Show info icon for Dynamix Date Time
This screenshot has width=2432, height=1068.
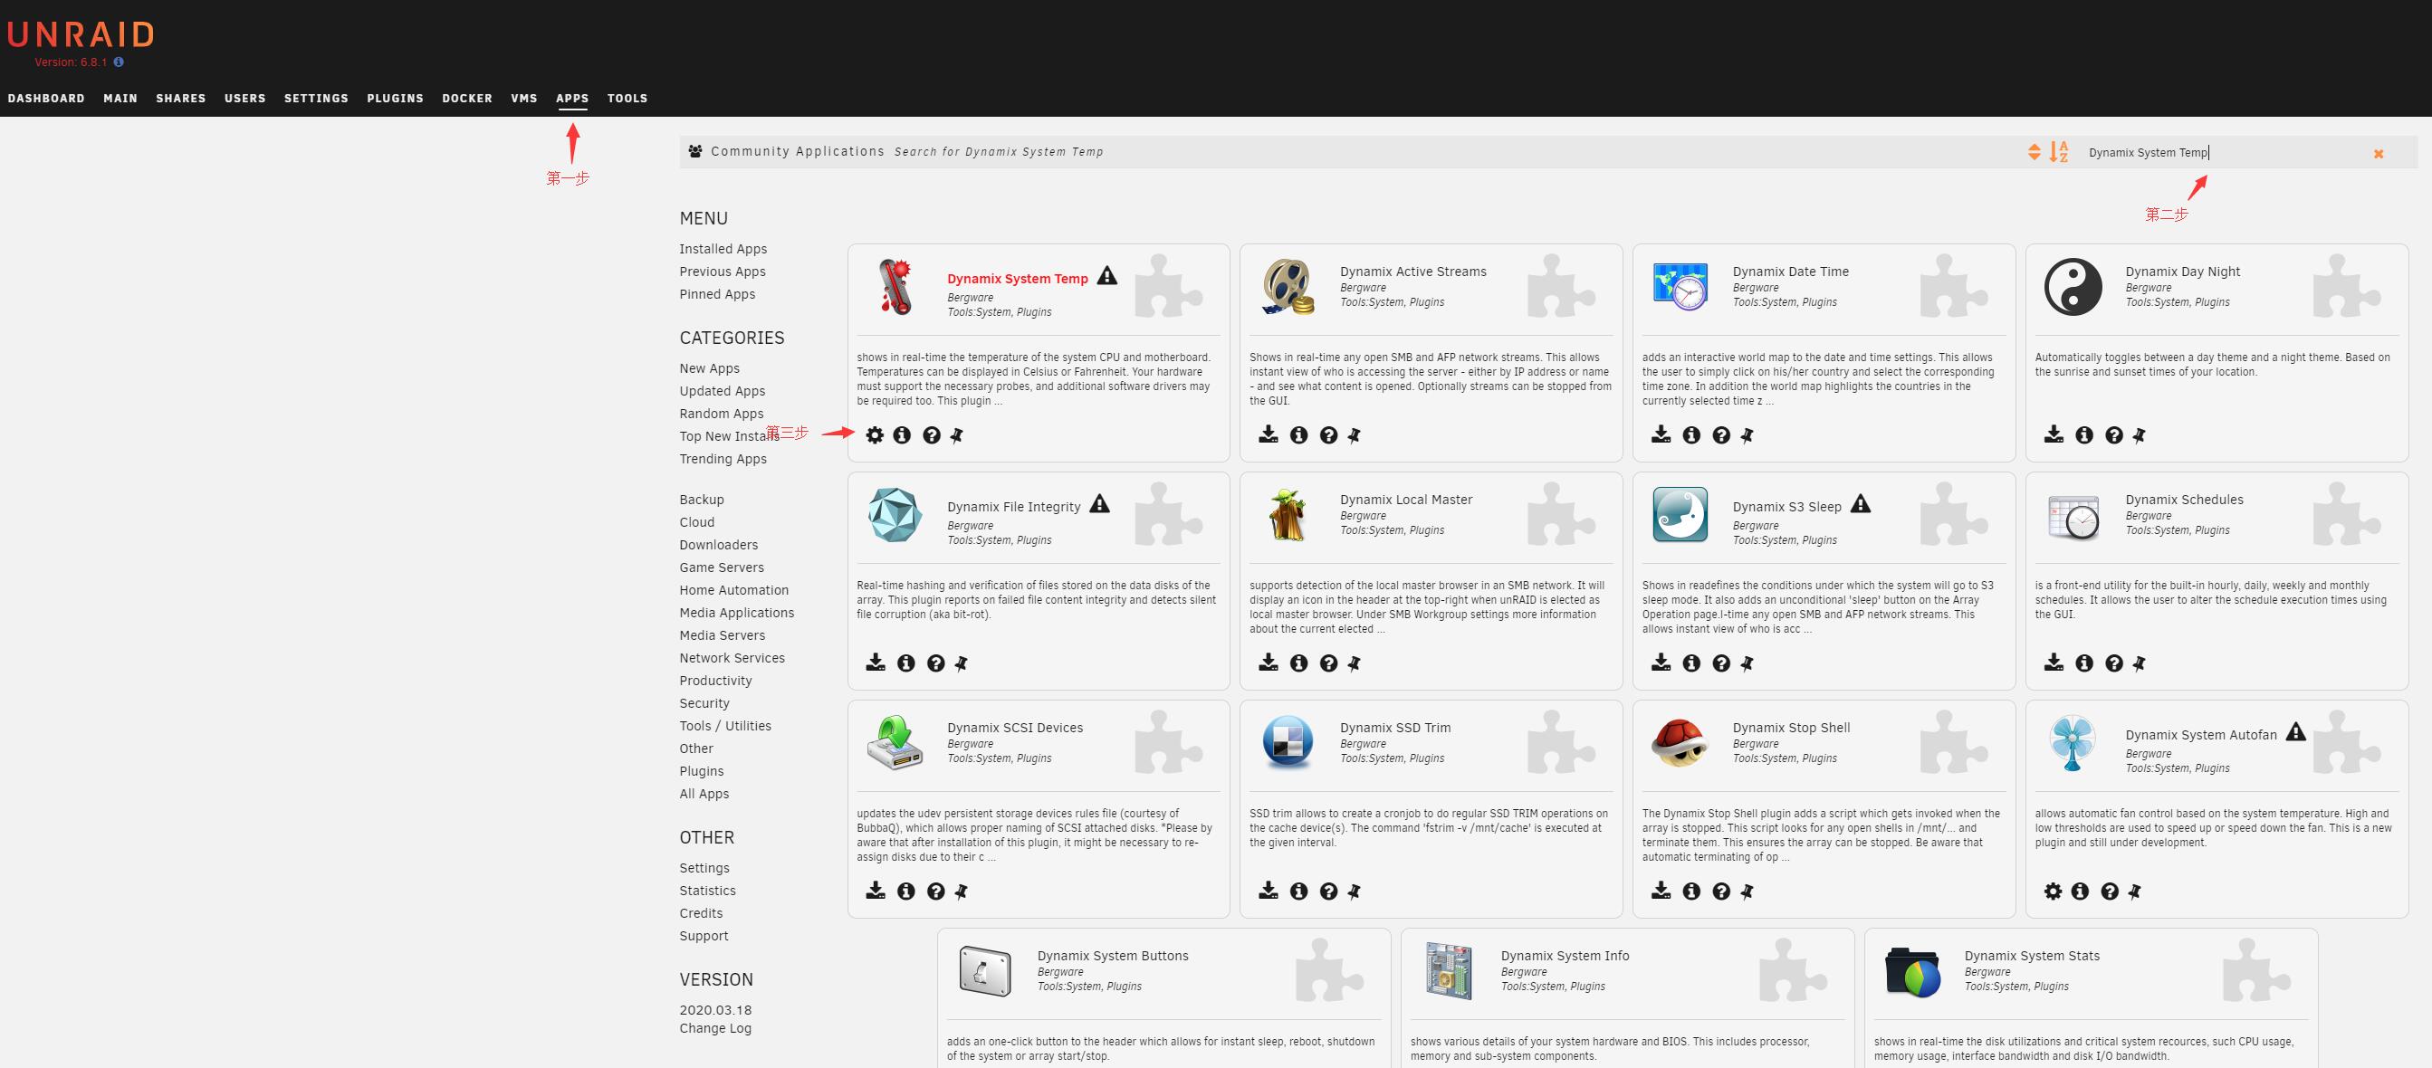tap(1690, 435)
